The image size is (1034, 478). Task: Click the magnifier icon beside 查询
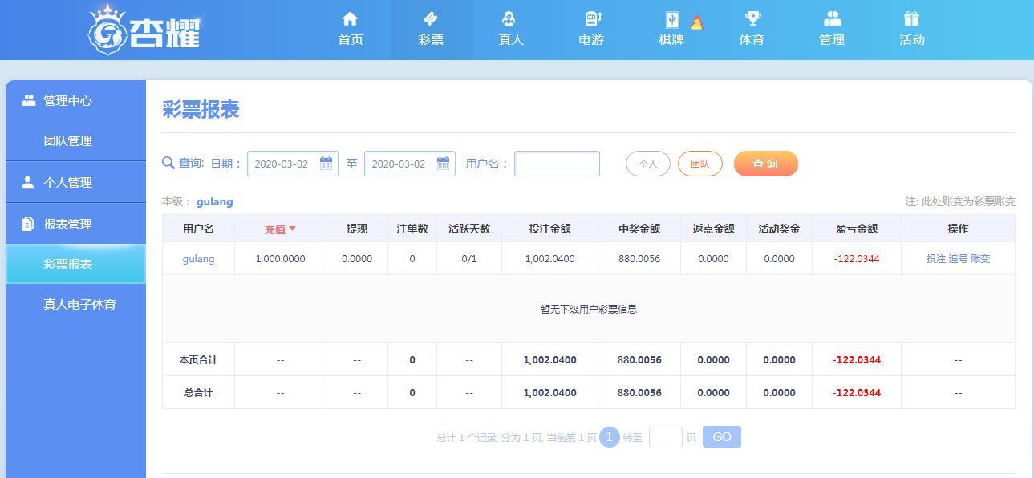(x=168, y=163)
